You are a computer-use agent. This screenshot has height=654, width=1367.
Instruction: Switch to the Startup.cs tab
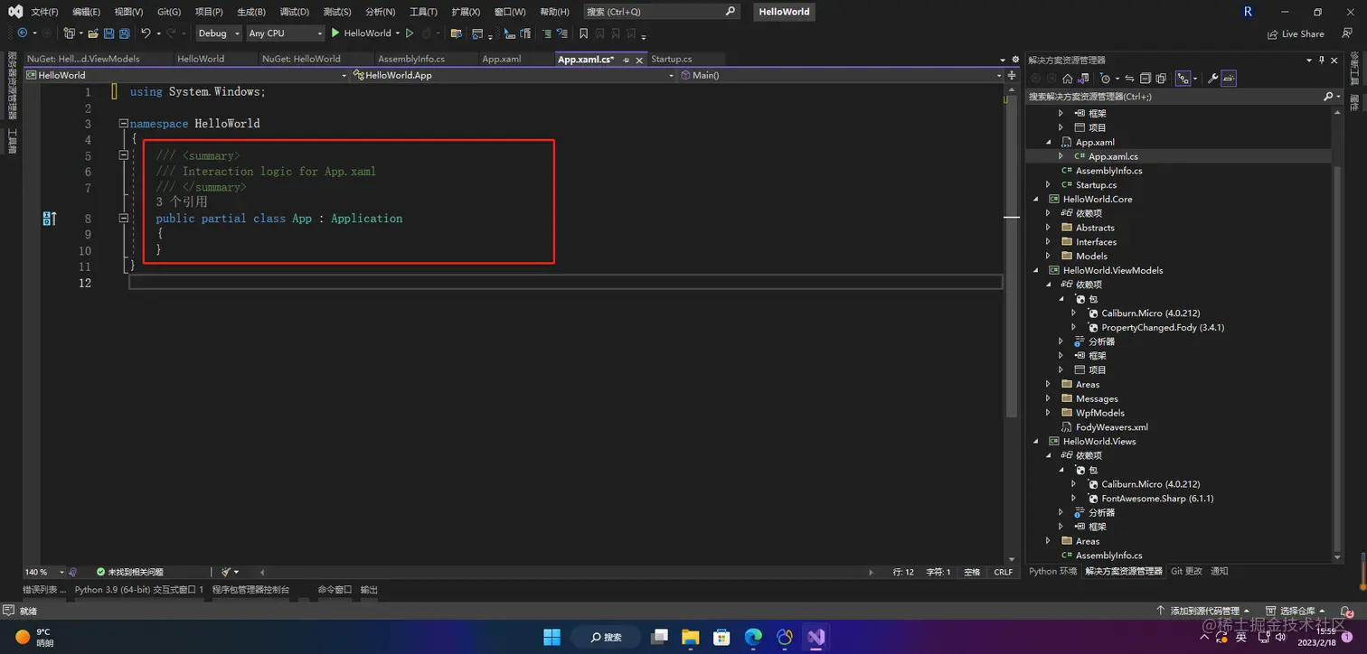[x=672, y=59]
